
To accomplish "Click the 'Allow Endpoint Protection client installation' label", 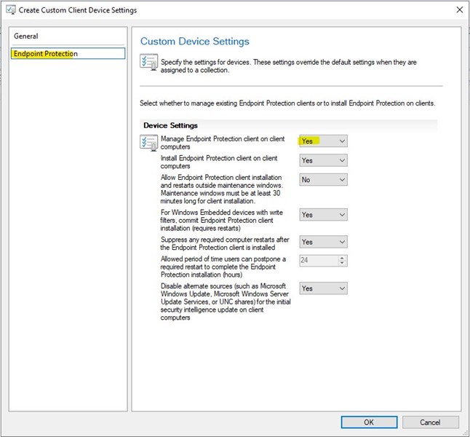I will point(222,189).
